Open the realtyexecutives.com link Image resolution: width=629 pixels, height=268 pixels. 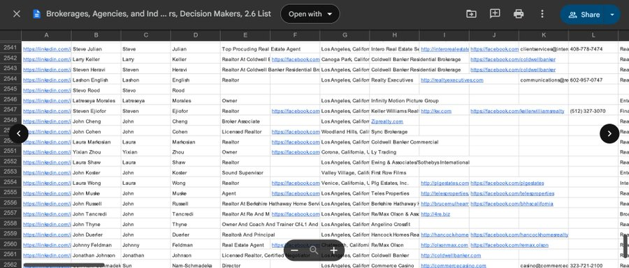[x=451, y=80]
